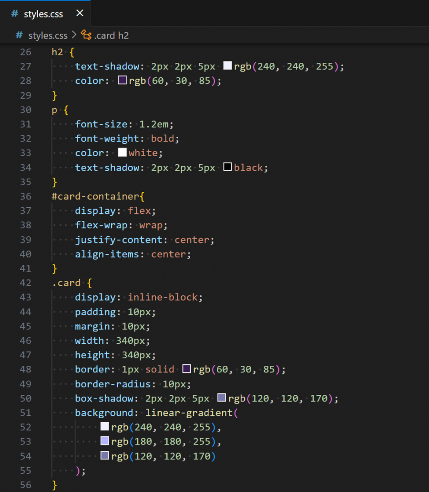
Task: Click the white color swatch on line 33
Action: (122, 153)
